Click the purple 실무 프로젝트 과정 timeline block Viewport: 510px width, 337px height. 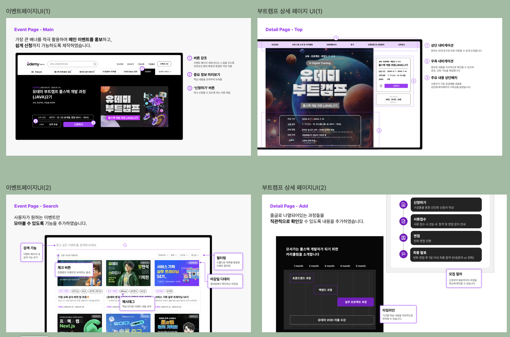(x=356, y=302)
